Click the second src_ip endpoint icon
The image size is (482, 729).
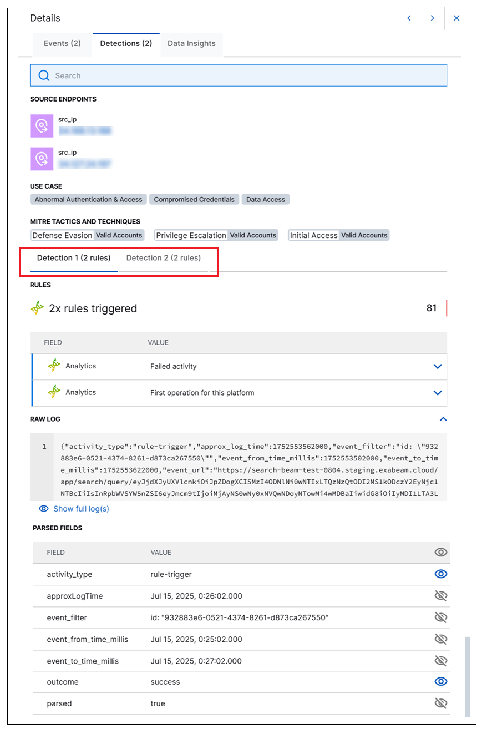click(41, 159)
